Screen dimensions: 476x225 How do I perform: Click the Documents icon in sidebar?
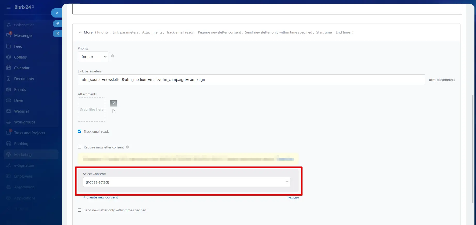pos(9,79)
